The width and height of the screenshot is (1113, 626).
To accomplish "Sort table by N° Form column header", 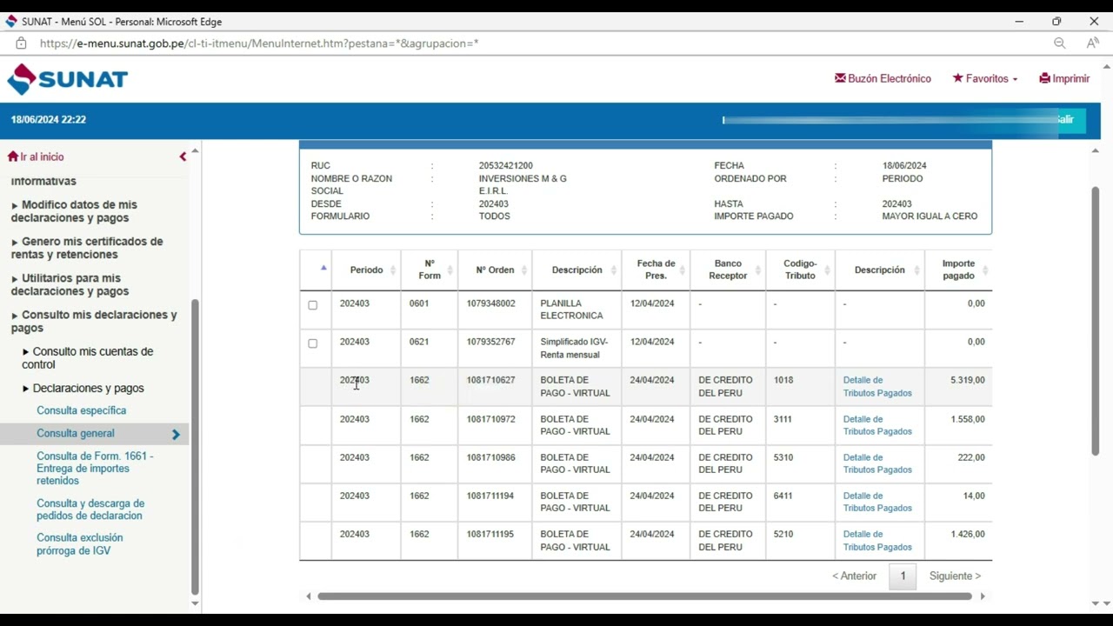I will click(430, 270).
